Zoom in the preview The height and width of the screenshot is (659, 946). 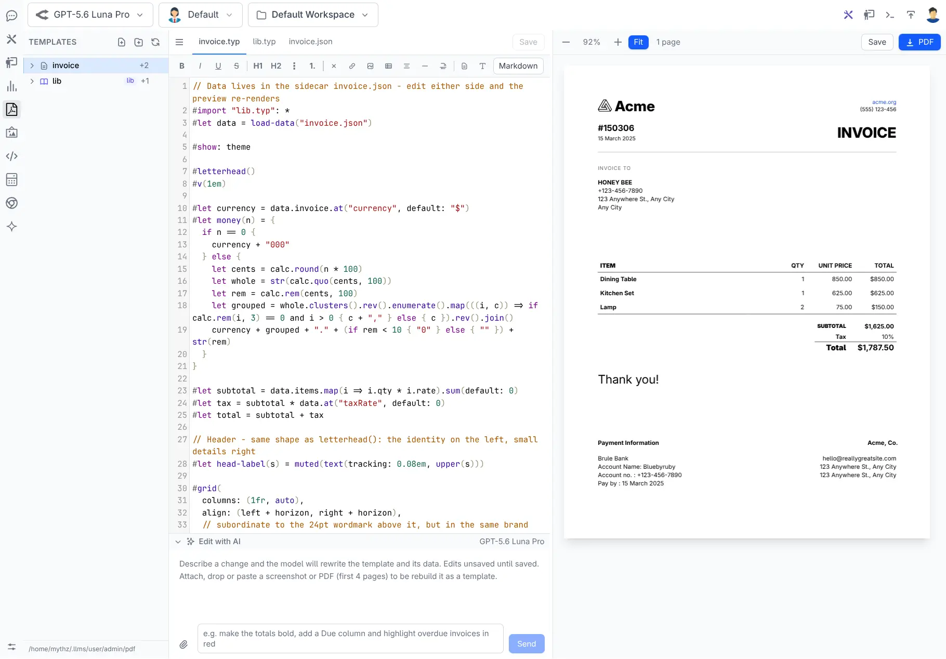[x=617, y=42]
